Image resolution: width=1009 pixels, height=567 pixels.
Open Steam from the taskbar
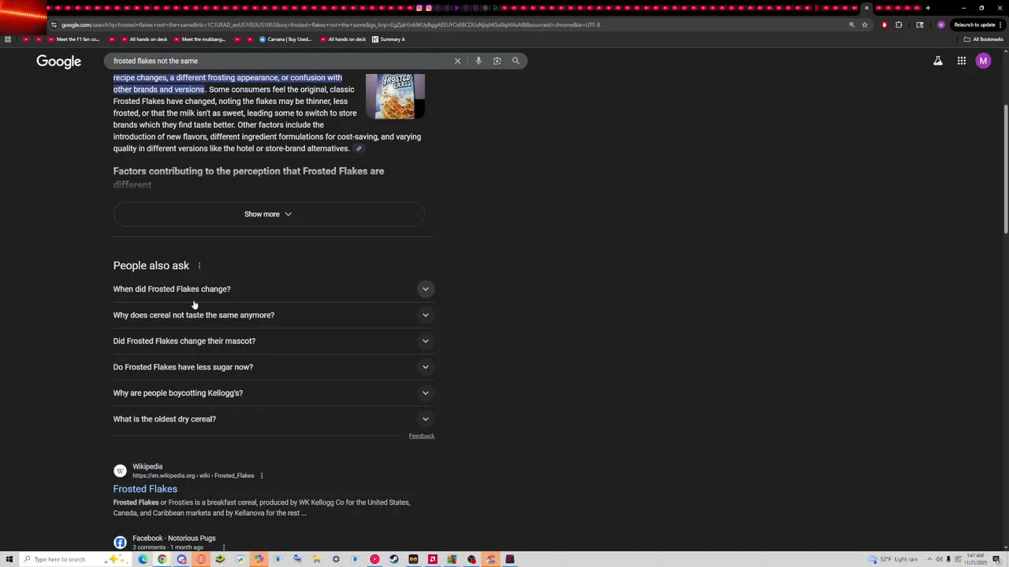pyautogui.click(x=394, y=559)
